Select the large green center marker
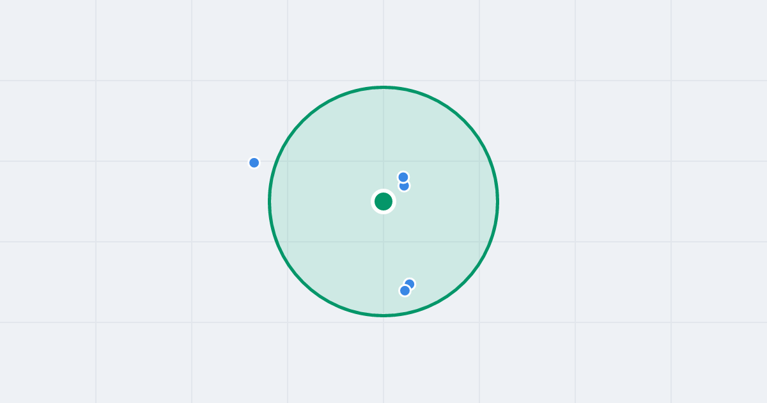 point(383,201)
